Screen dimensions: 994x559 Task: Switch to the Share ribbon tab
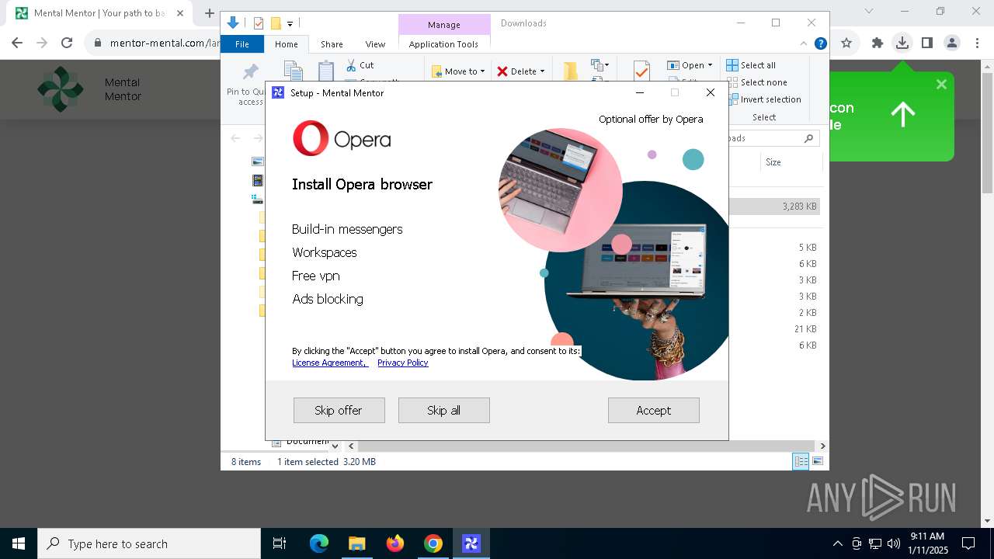(332, 44)
